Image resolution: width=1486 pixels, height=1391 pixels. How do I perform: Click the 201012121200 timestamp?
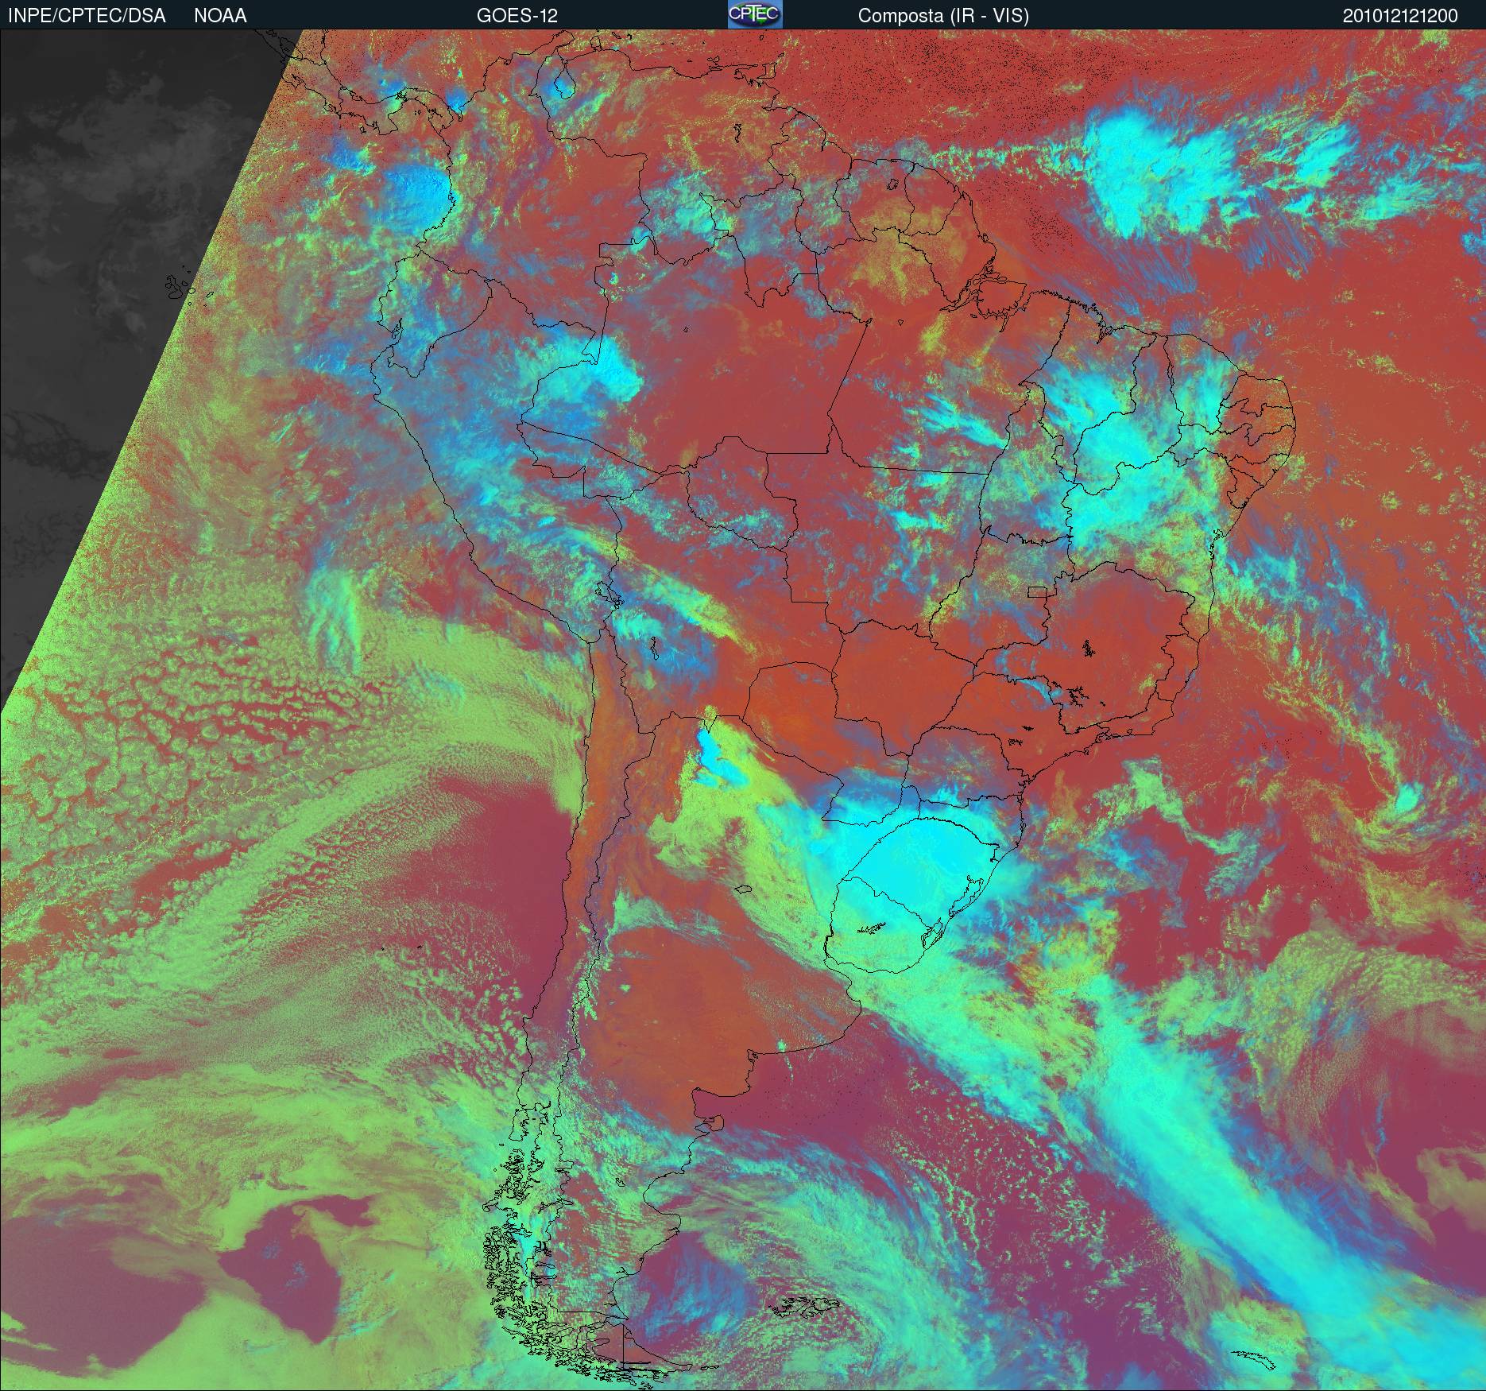coord(1400,16)
